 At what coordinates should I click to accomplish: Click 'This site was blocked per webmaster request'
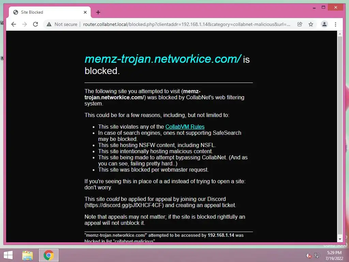point(153,170)
